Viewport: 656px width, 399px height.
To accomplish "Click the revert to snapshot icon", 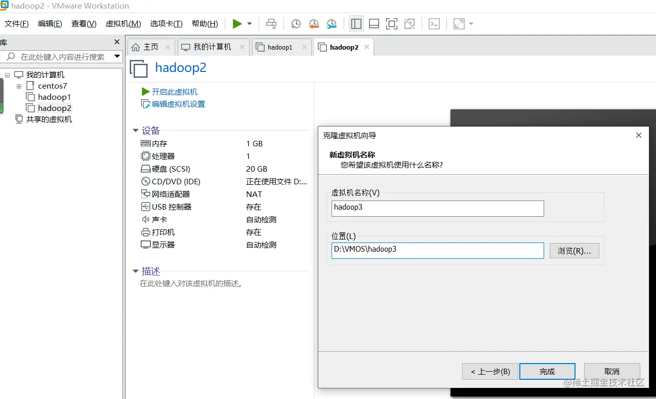I will 314,24.
